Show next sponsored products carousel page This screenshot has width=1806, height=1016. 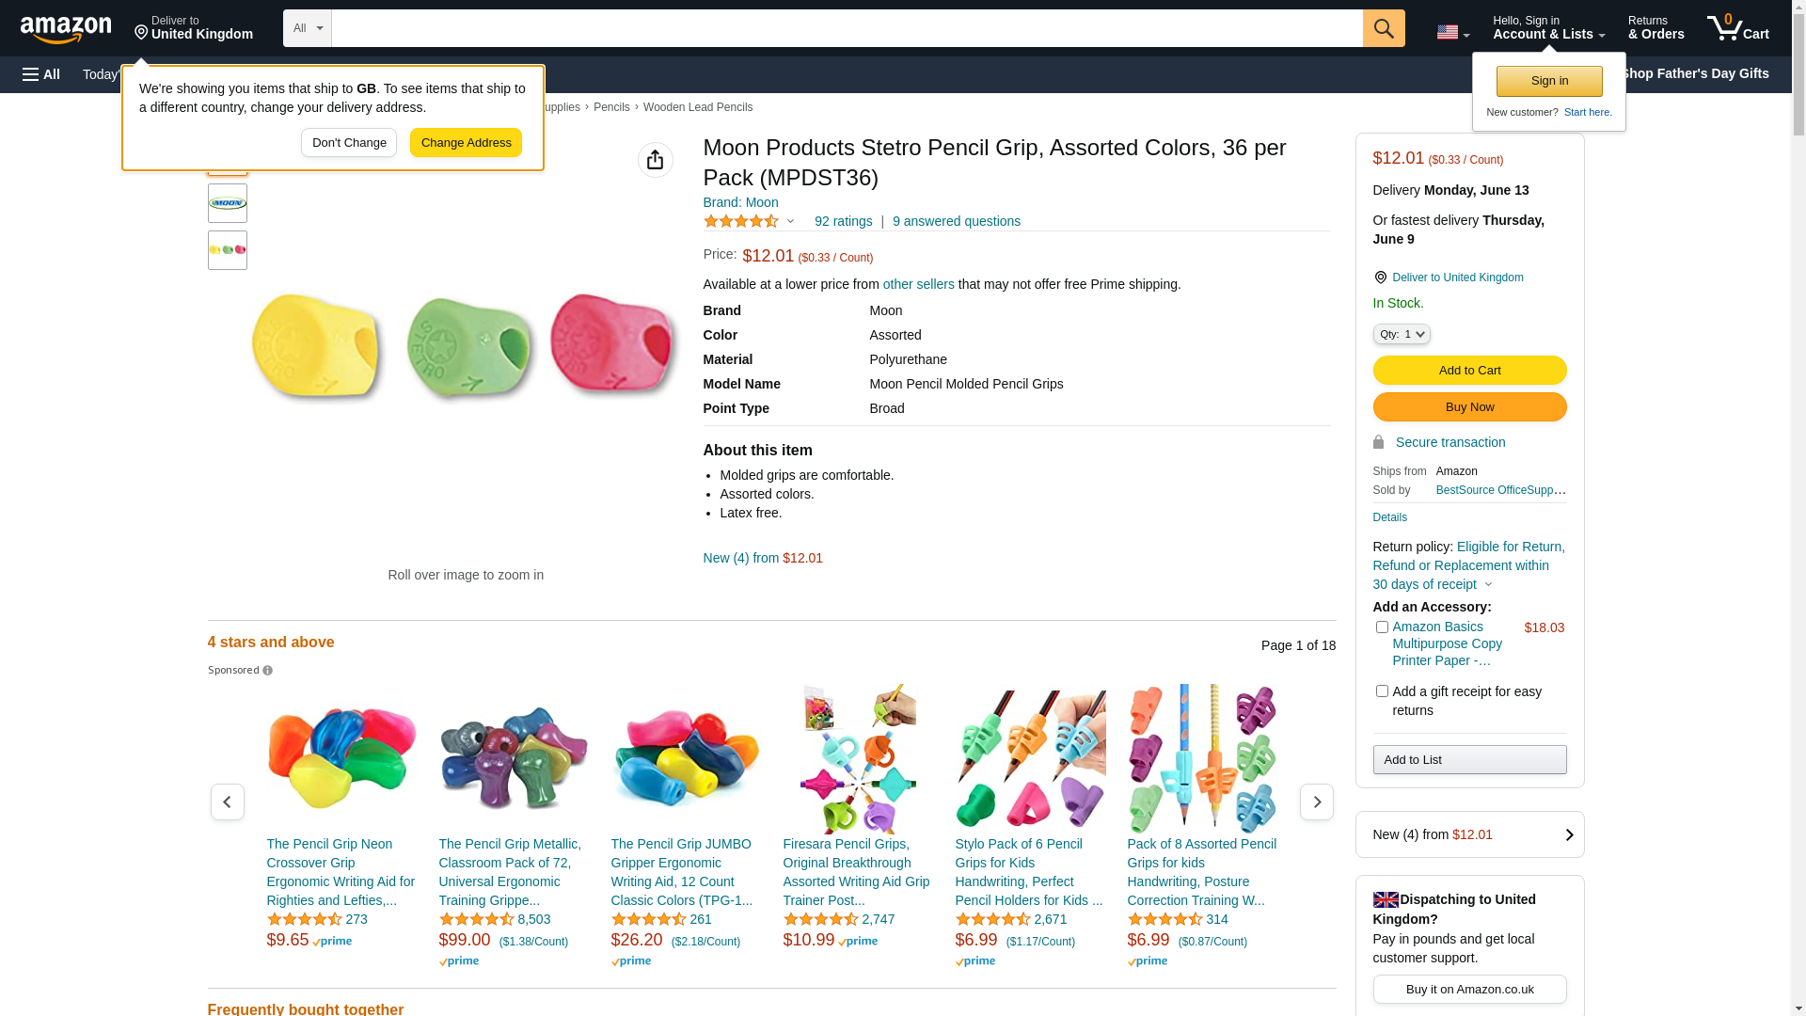pos(1316,802)
